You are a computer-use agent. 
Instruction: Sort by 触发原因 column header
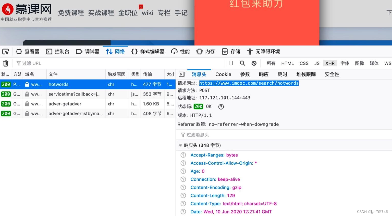point(117,74)
